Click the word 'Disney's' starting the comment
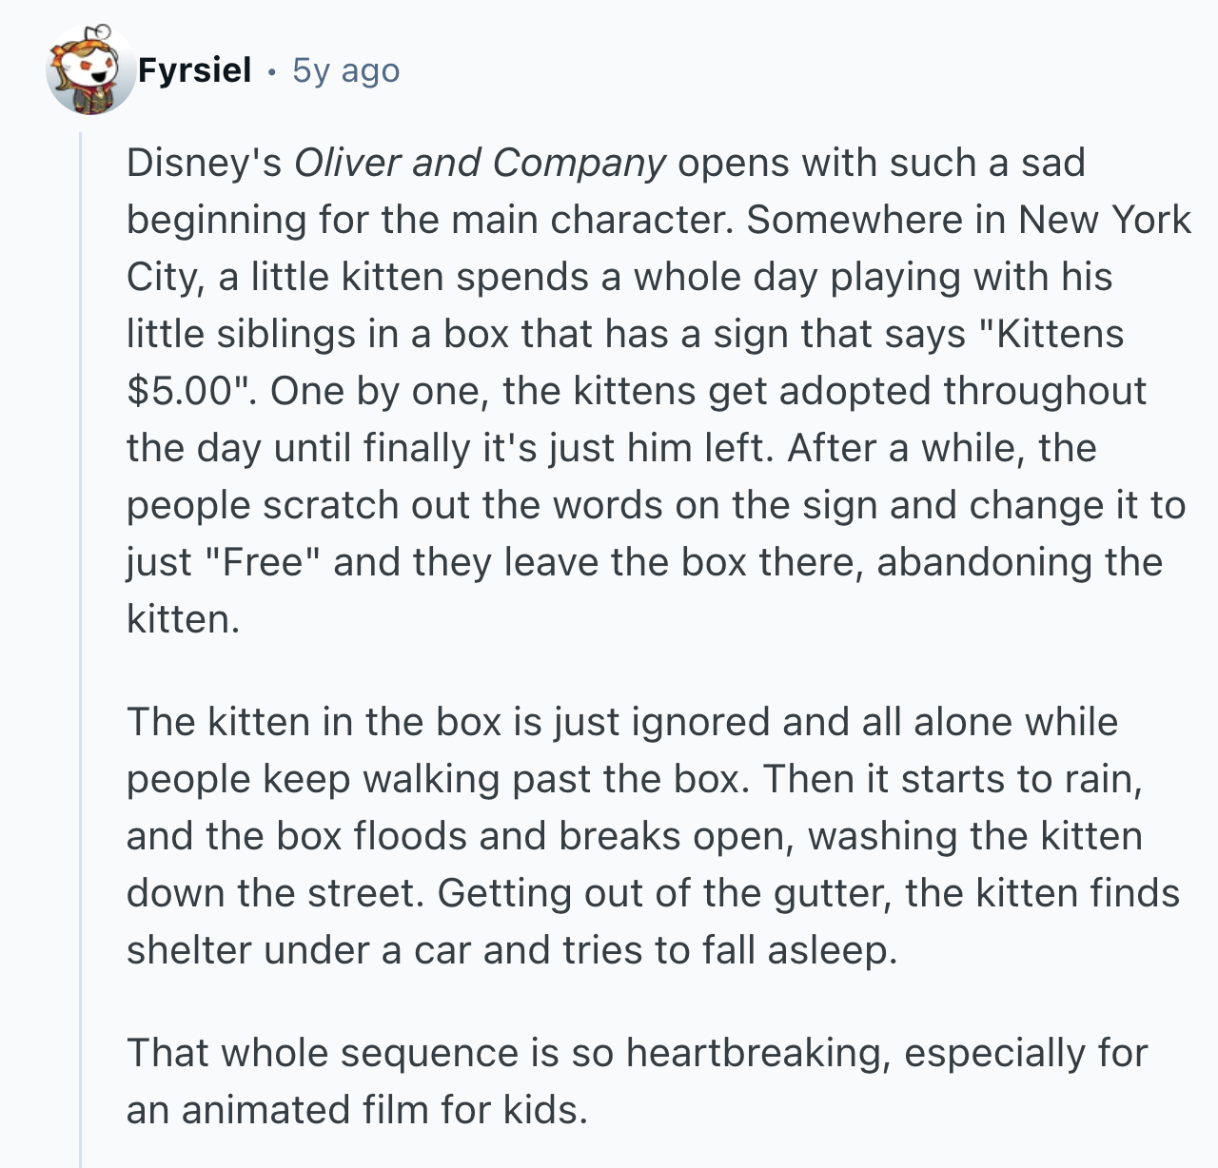1218x1168 pixels. pyautogui.click(x=204, y=163)
